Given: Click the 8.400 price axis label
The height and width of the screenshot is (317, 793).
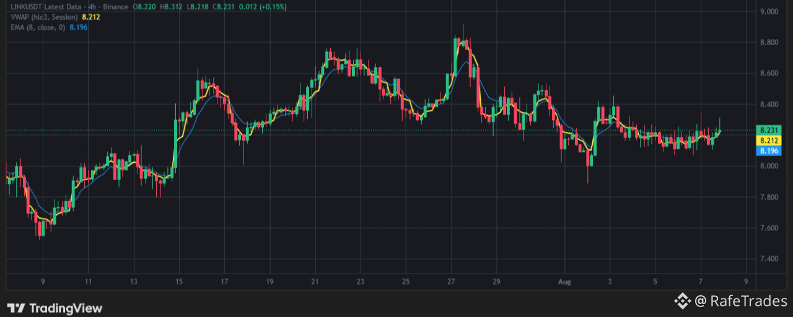Looking at the screenshot, I should [768, 104].
